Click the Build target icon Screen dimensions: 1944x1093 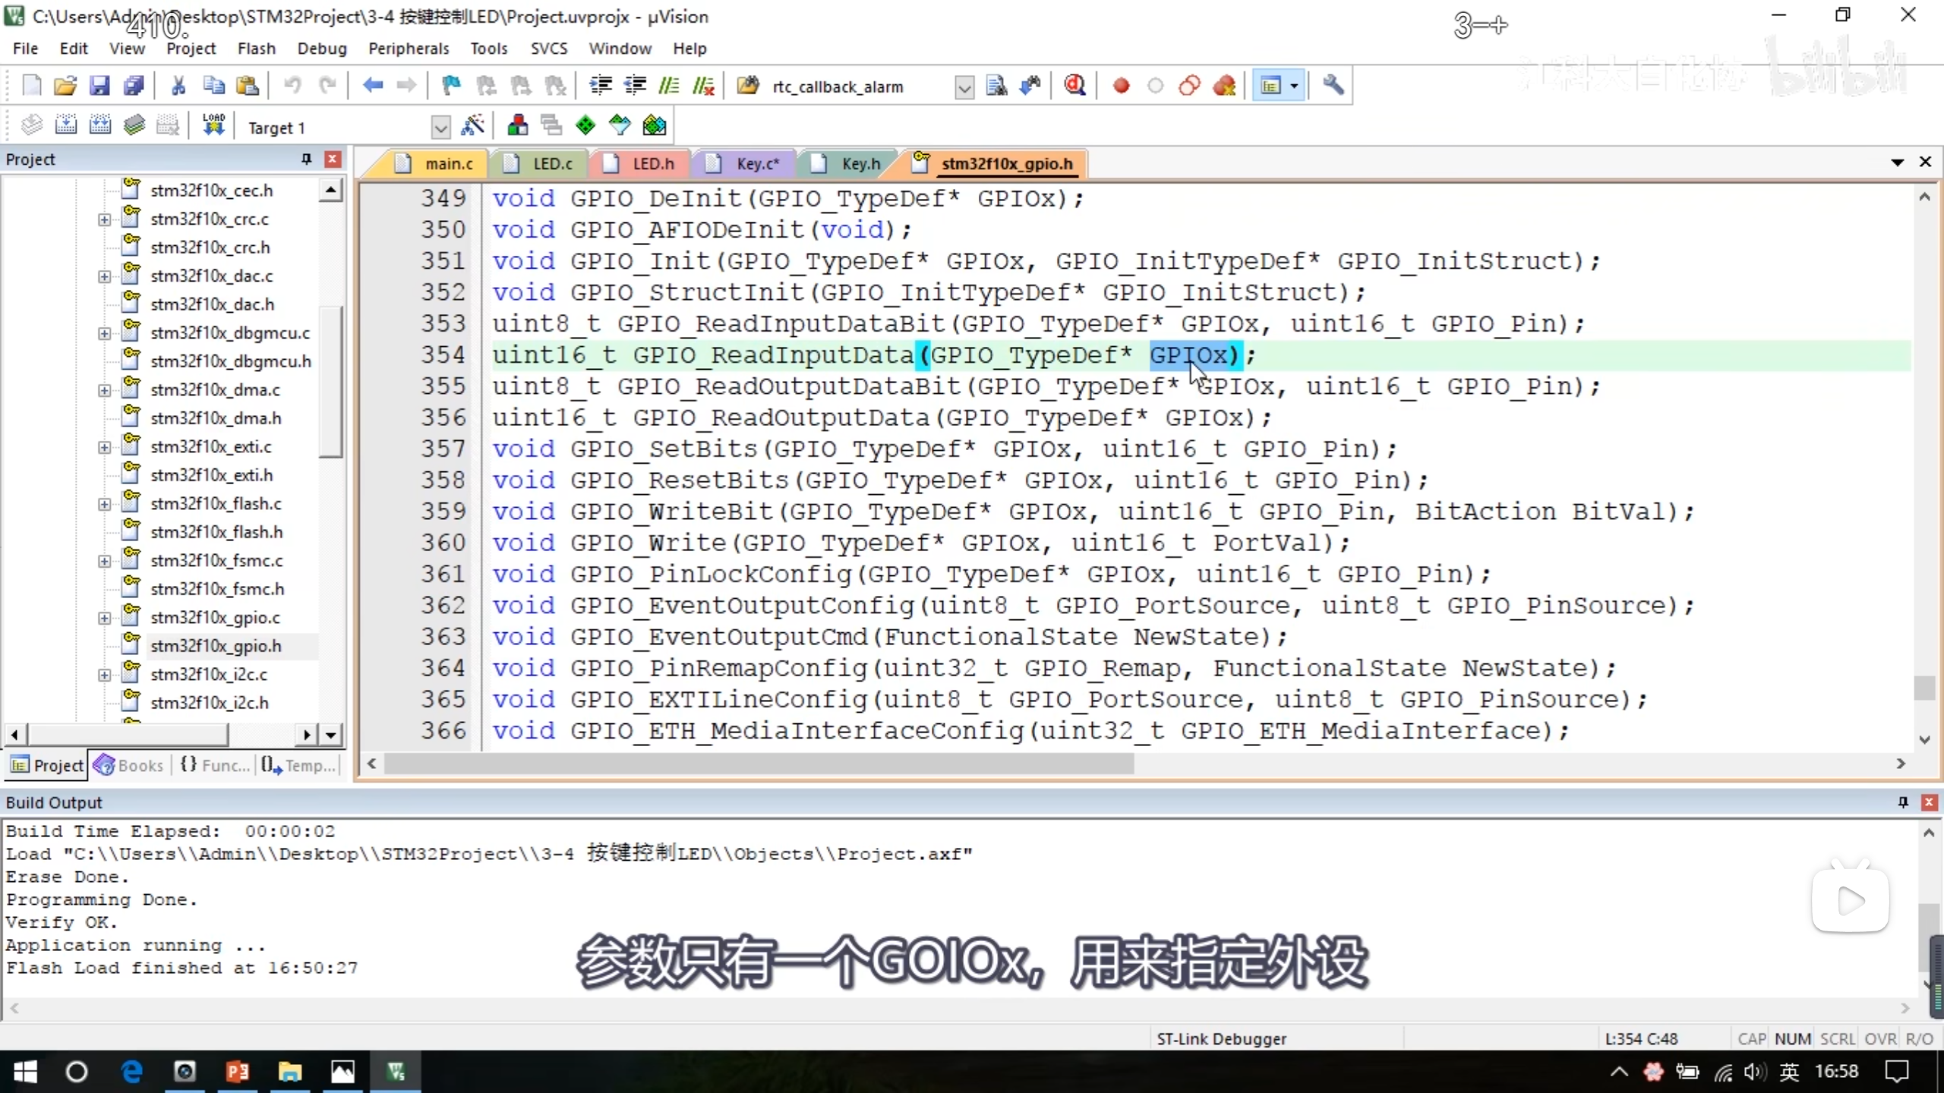coord(66,125)
